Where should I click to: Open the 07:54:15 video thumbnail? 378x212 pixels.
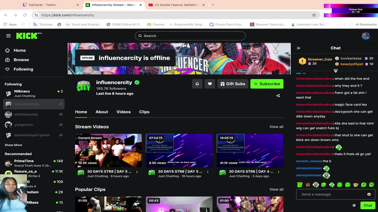click(179, 150)
